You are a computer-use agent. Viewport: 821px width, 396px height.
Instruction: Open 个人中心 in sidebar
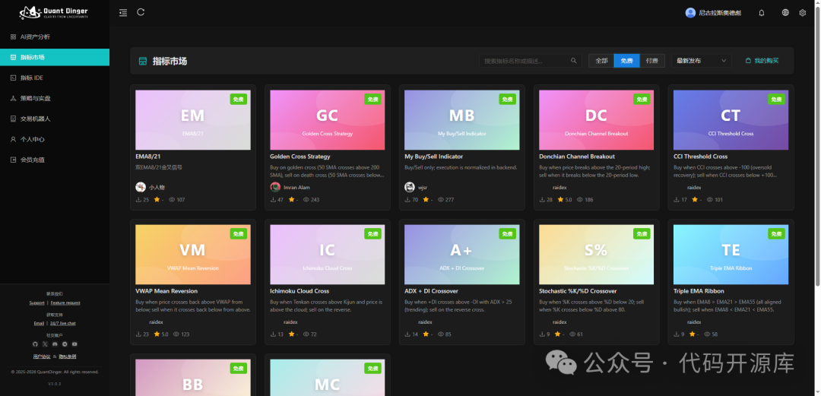pos(55,139)
